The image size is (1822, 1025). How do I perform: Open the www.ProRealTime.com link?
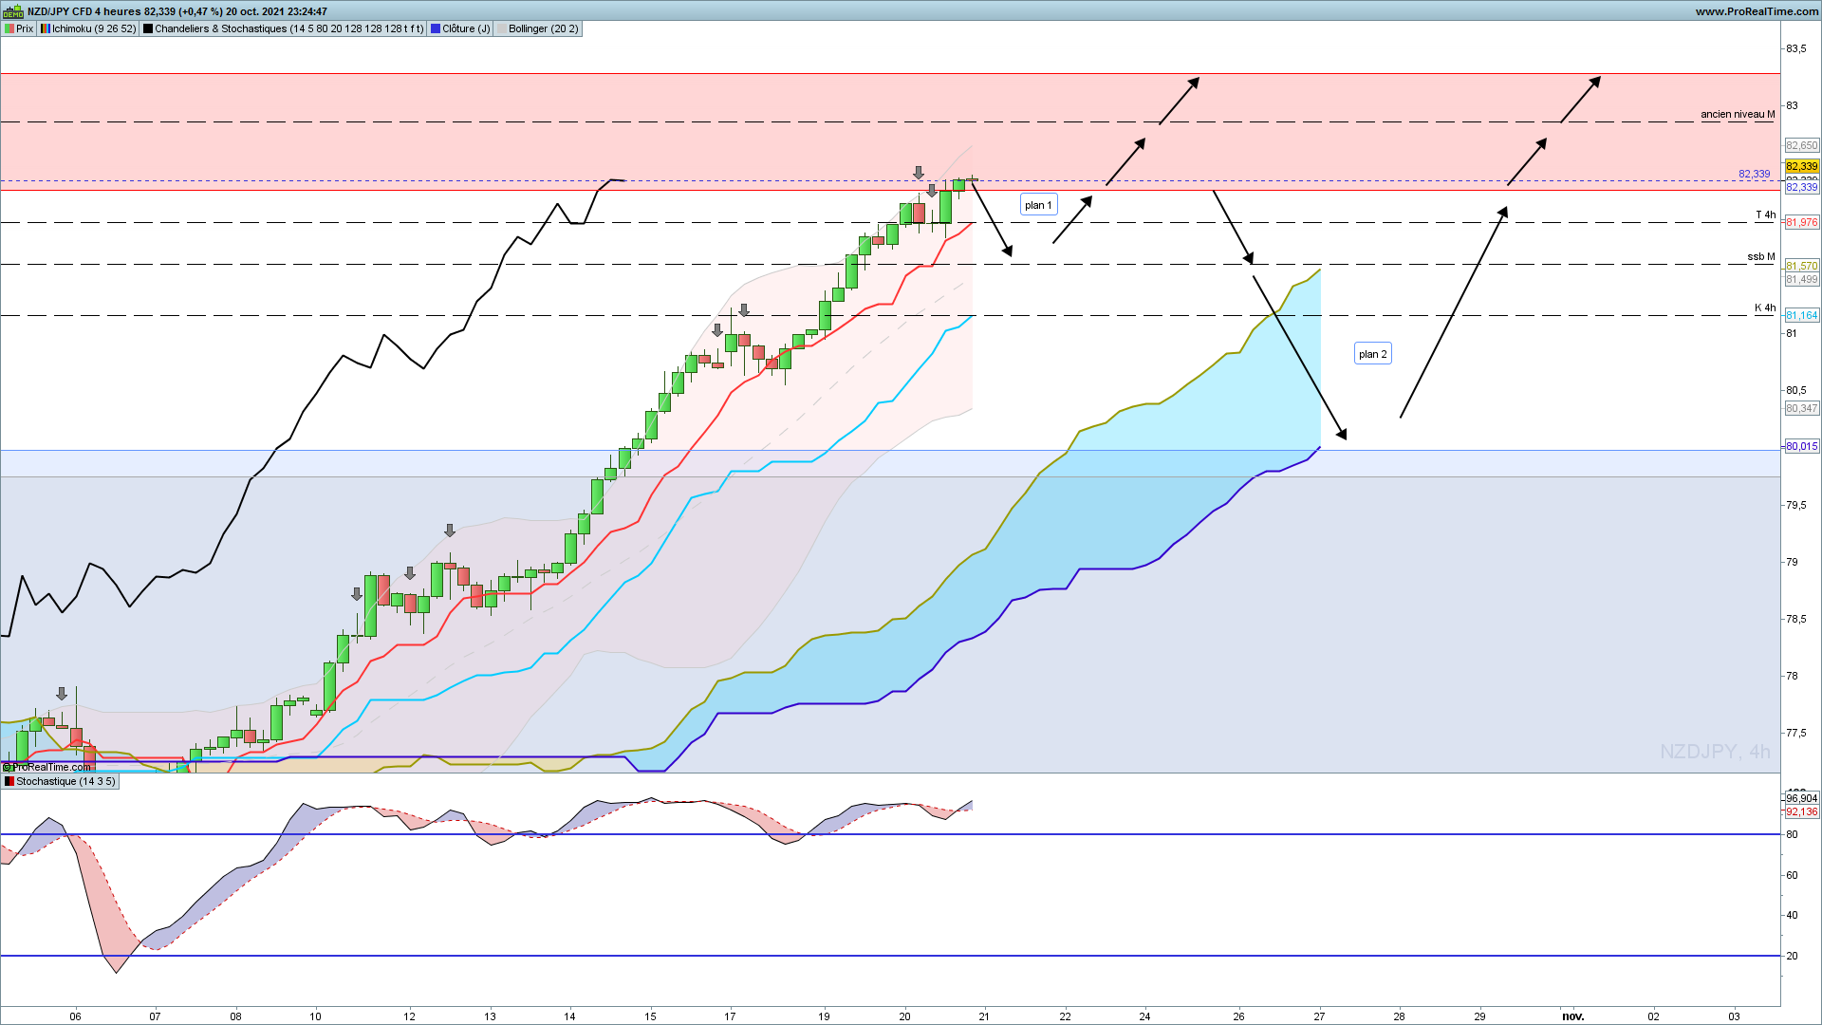point(1757,11)
